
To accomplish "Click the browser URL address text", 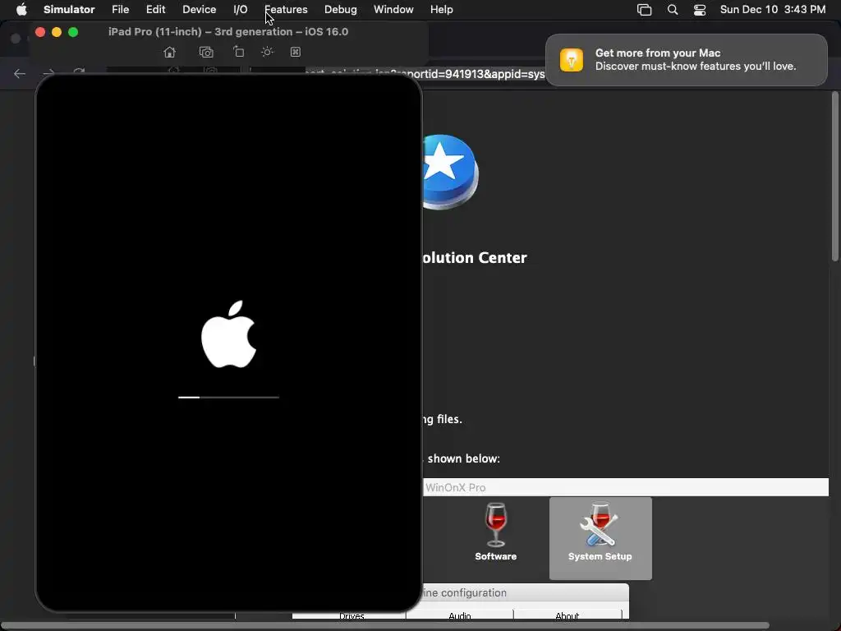I will tap(425, 74).
